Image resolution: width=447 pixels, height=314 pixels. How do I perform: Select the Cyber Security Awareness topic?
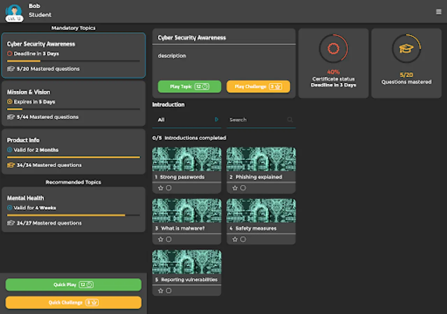pos(73,55)
